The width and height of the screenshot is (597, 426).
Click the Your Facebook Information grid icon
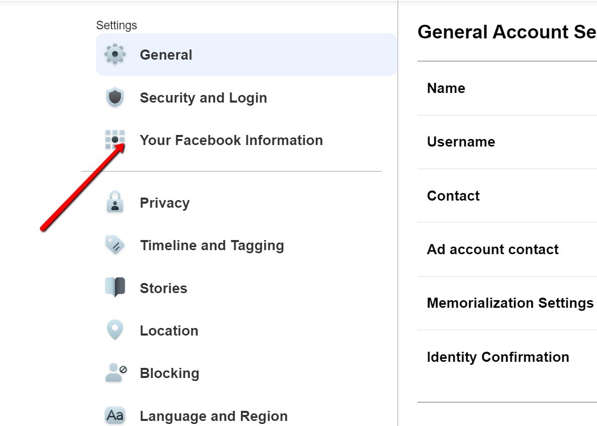115,139
